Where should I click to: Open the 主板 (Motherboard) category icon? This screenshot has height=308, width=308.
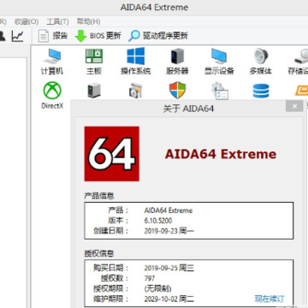[94, 62]
